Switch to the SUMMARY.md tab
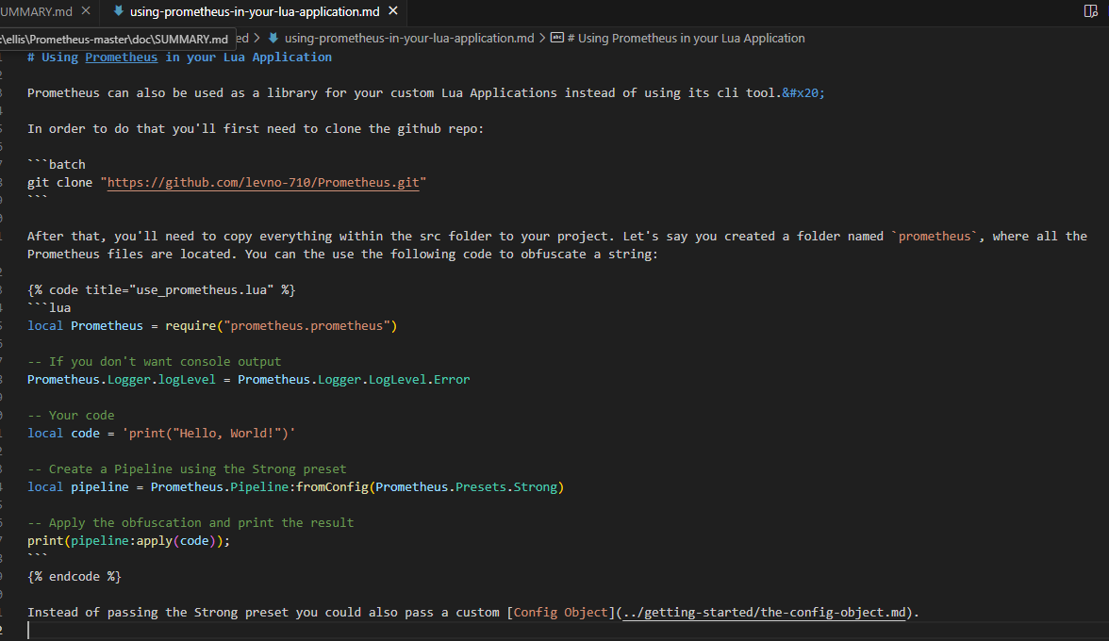 click(x=36, y=11)
